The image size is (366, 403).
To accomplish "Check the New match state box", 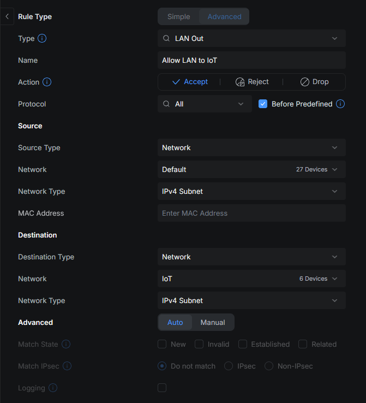I will [162, 344].
